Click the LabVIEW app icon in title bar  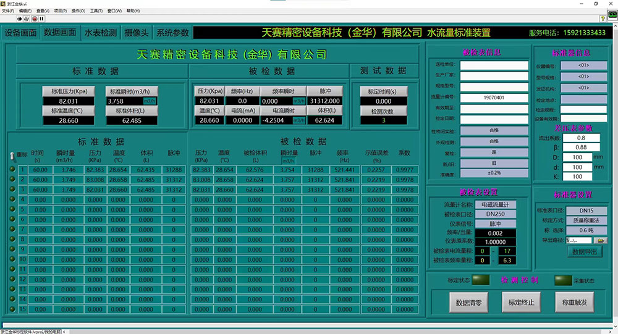pos(4,4)
